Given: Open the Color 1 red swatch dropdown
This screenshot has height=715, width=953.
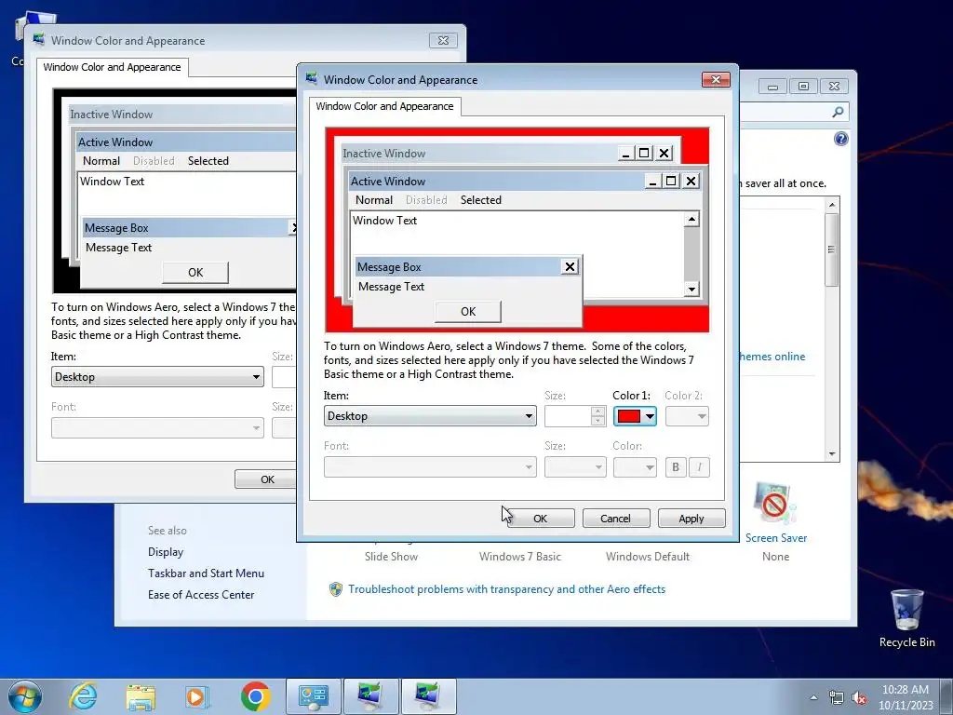Looking at the screenshot, I should pyautogui.click(x=635, y=416).
